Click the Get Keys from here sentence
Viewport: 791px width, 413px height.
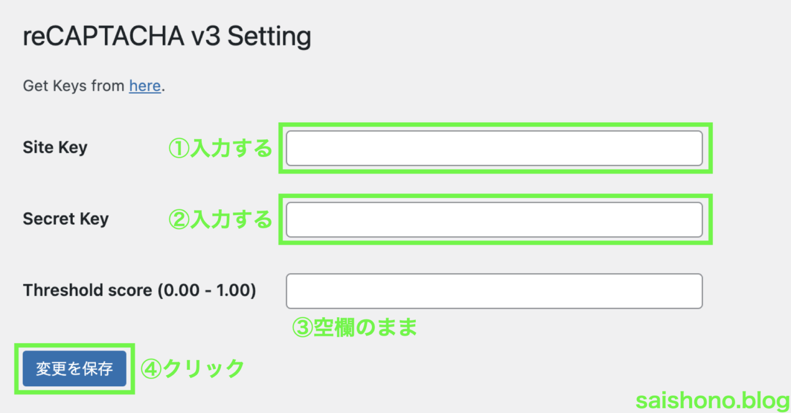pos(93,86)
